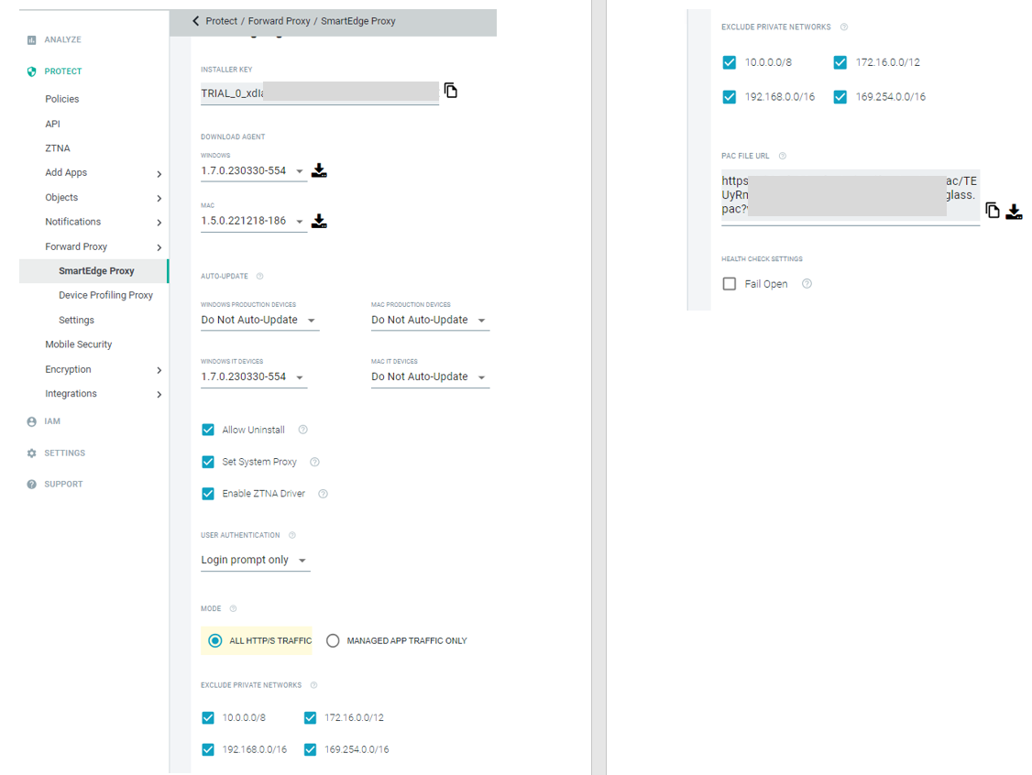Copy the PAC File URL
The height and width of the screenshot is (775, 1032).
(x=992, y=211)
